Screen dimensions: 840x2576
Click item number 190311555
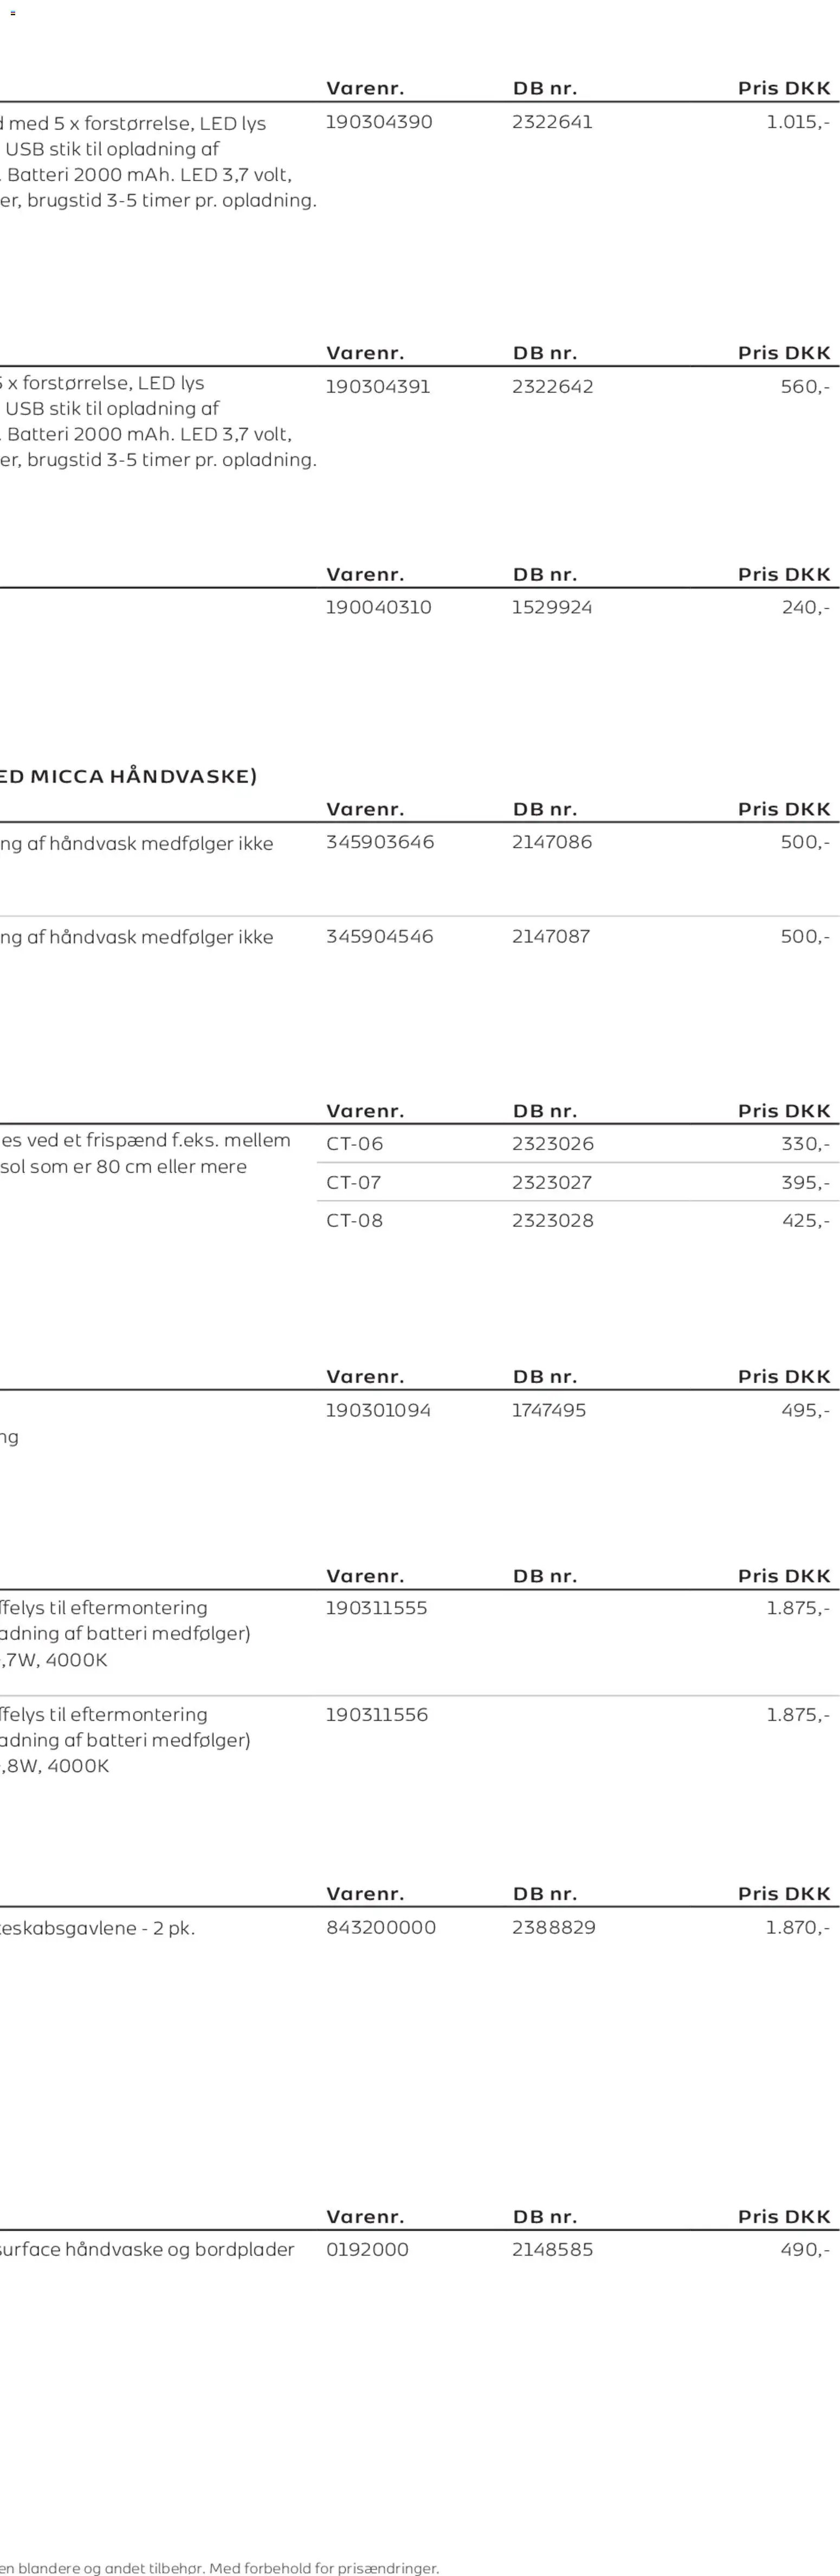point(376,1608)
